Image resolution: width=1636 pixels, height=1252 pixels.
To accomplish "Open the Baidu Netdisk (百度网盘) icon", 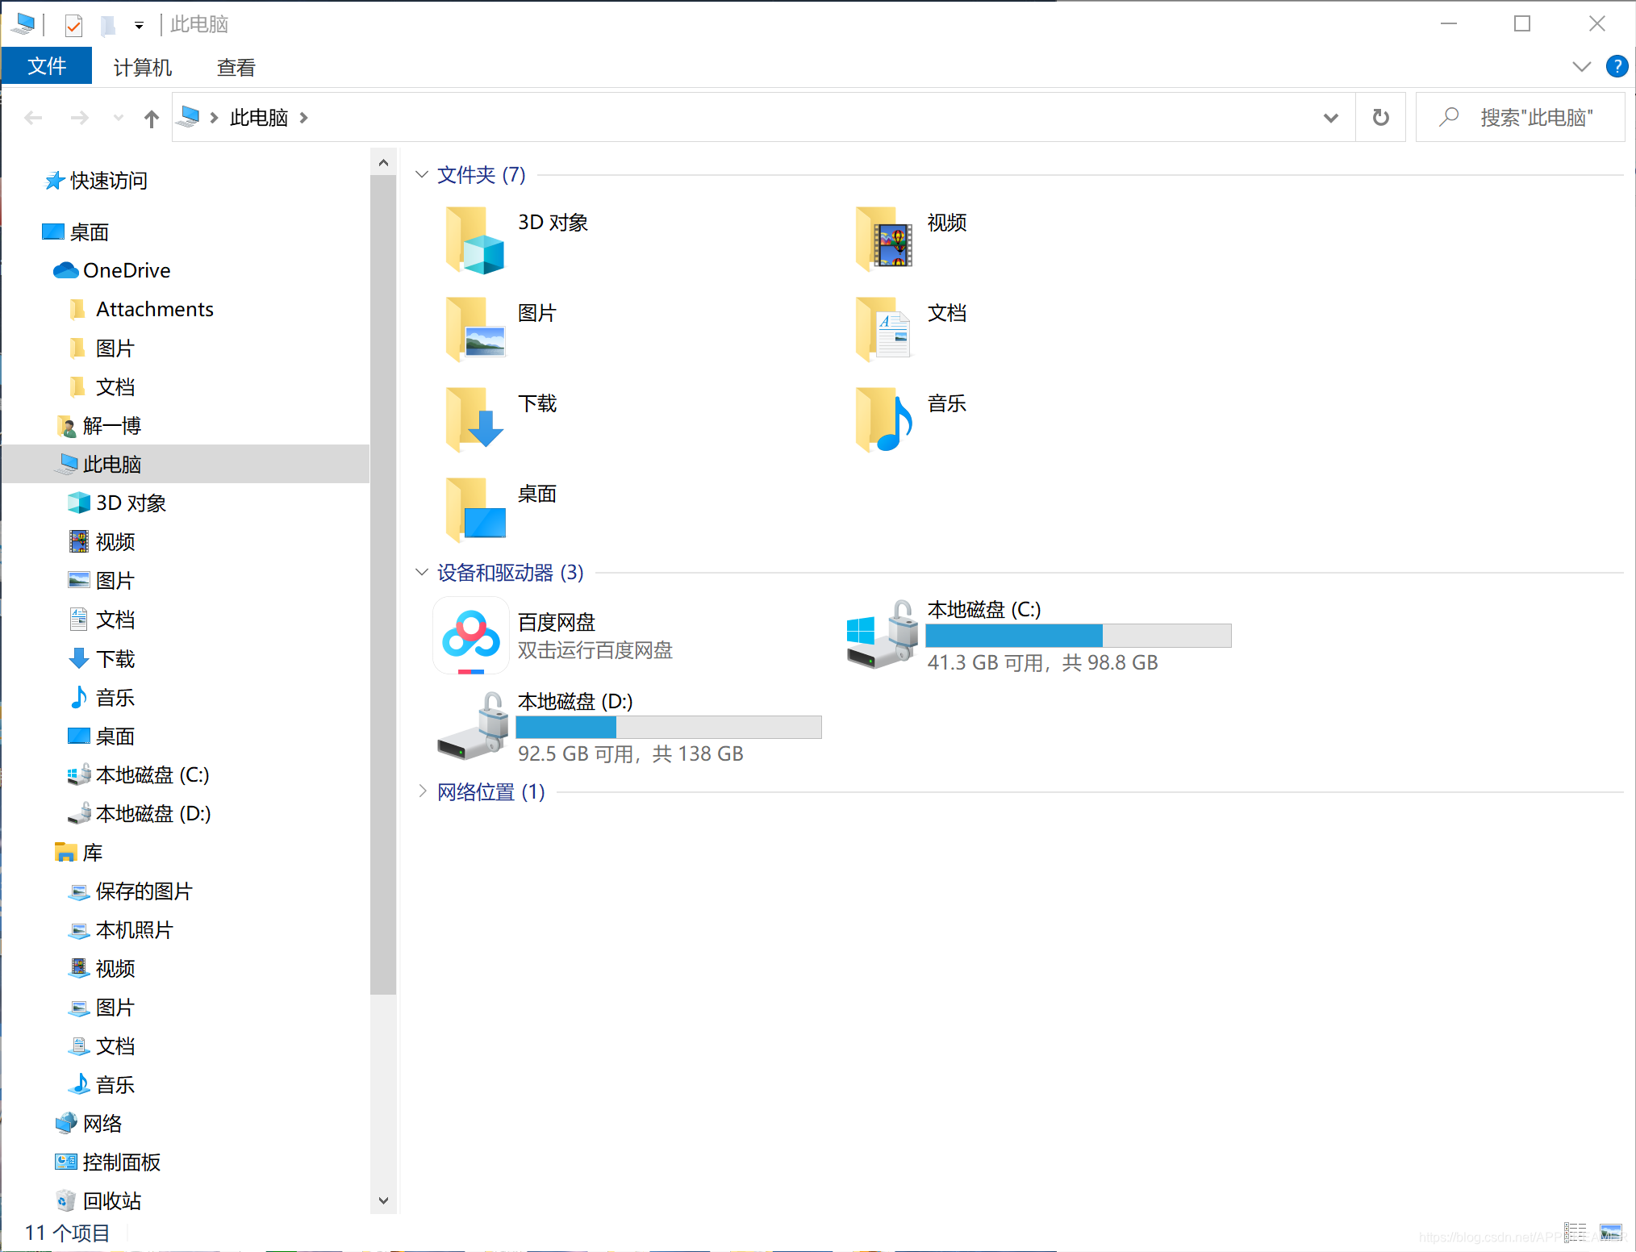I will [x=470, y=635].
